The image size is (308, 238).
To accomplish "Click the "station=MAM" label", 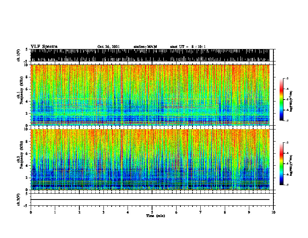I will point(145,47).
